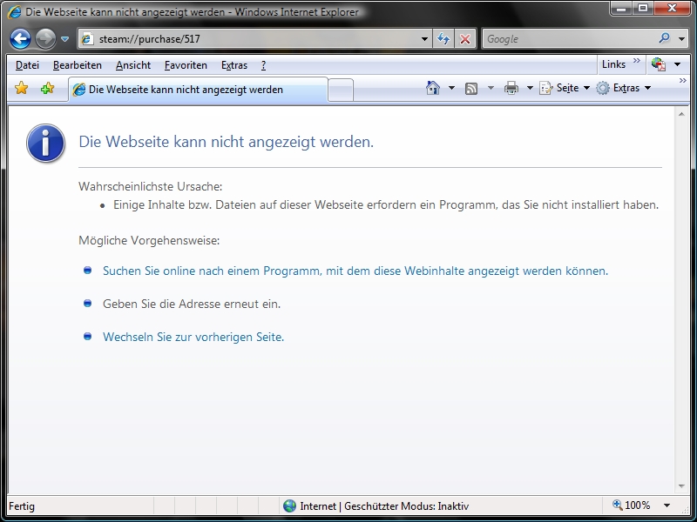Open the ? help menu
This screenshot has width=697, height=522.
[264, 65]
